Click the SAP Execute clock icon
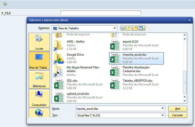The width and height of the screenshot is (195, 127). tap(5, 4)
